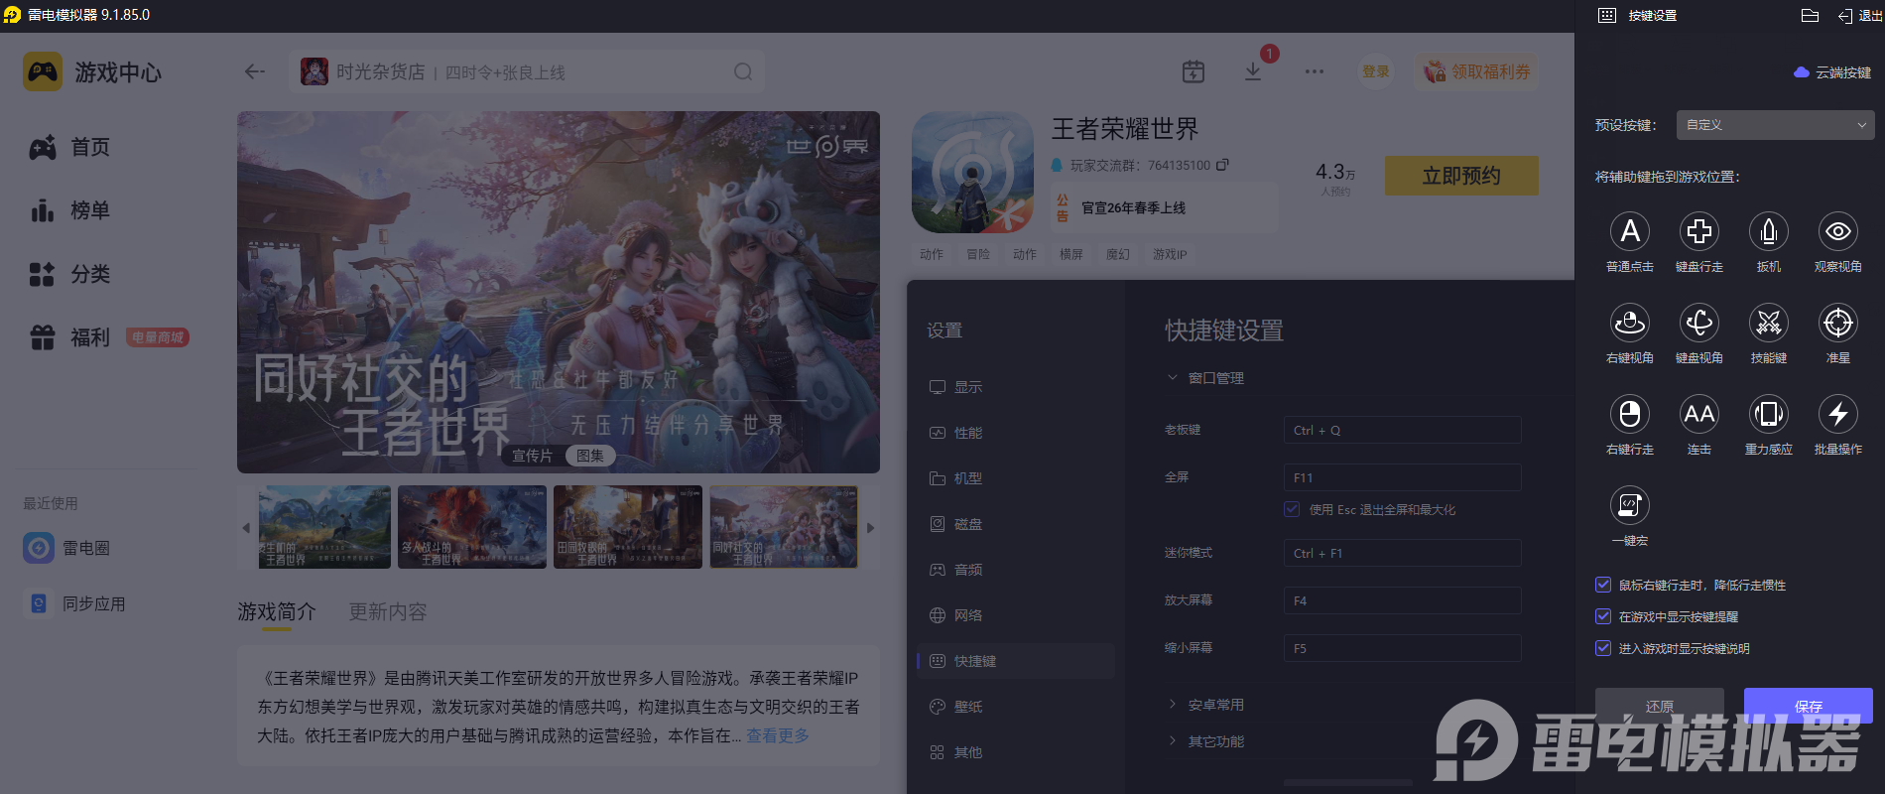Select the 键盘视角 keyboard view icon
Viewport: 1885px width, 794px height.
(1698, 323)
